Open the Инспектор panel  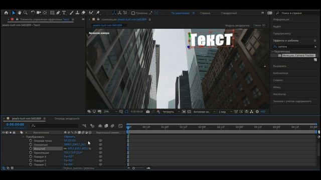[x=279, y=94]
